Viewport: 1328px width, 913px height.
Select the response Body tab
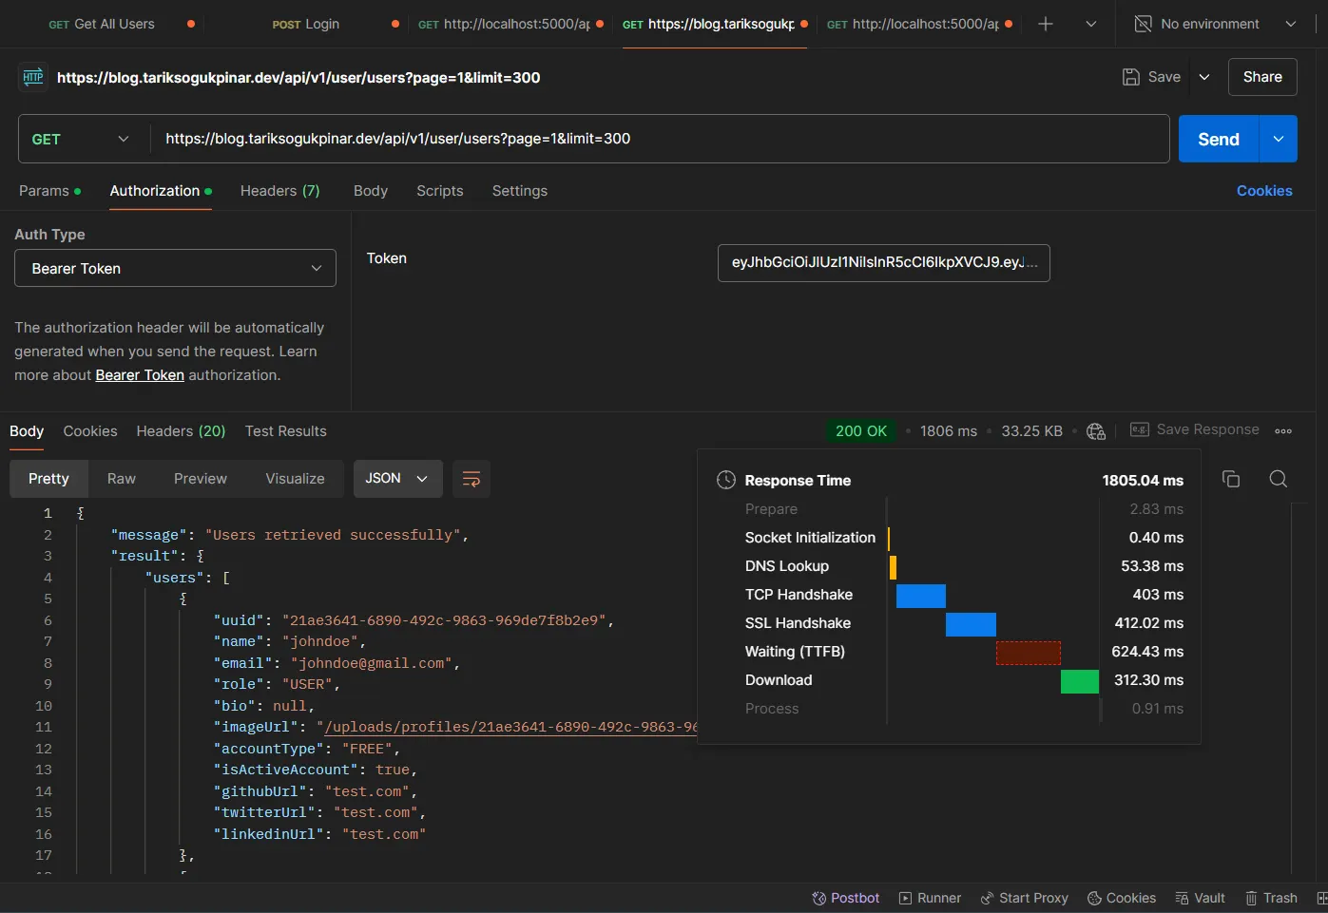(27, 431)
